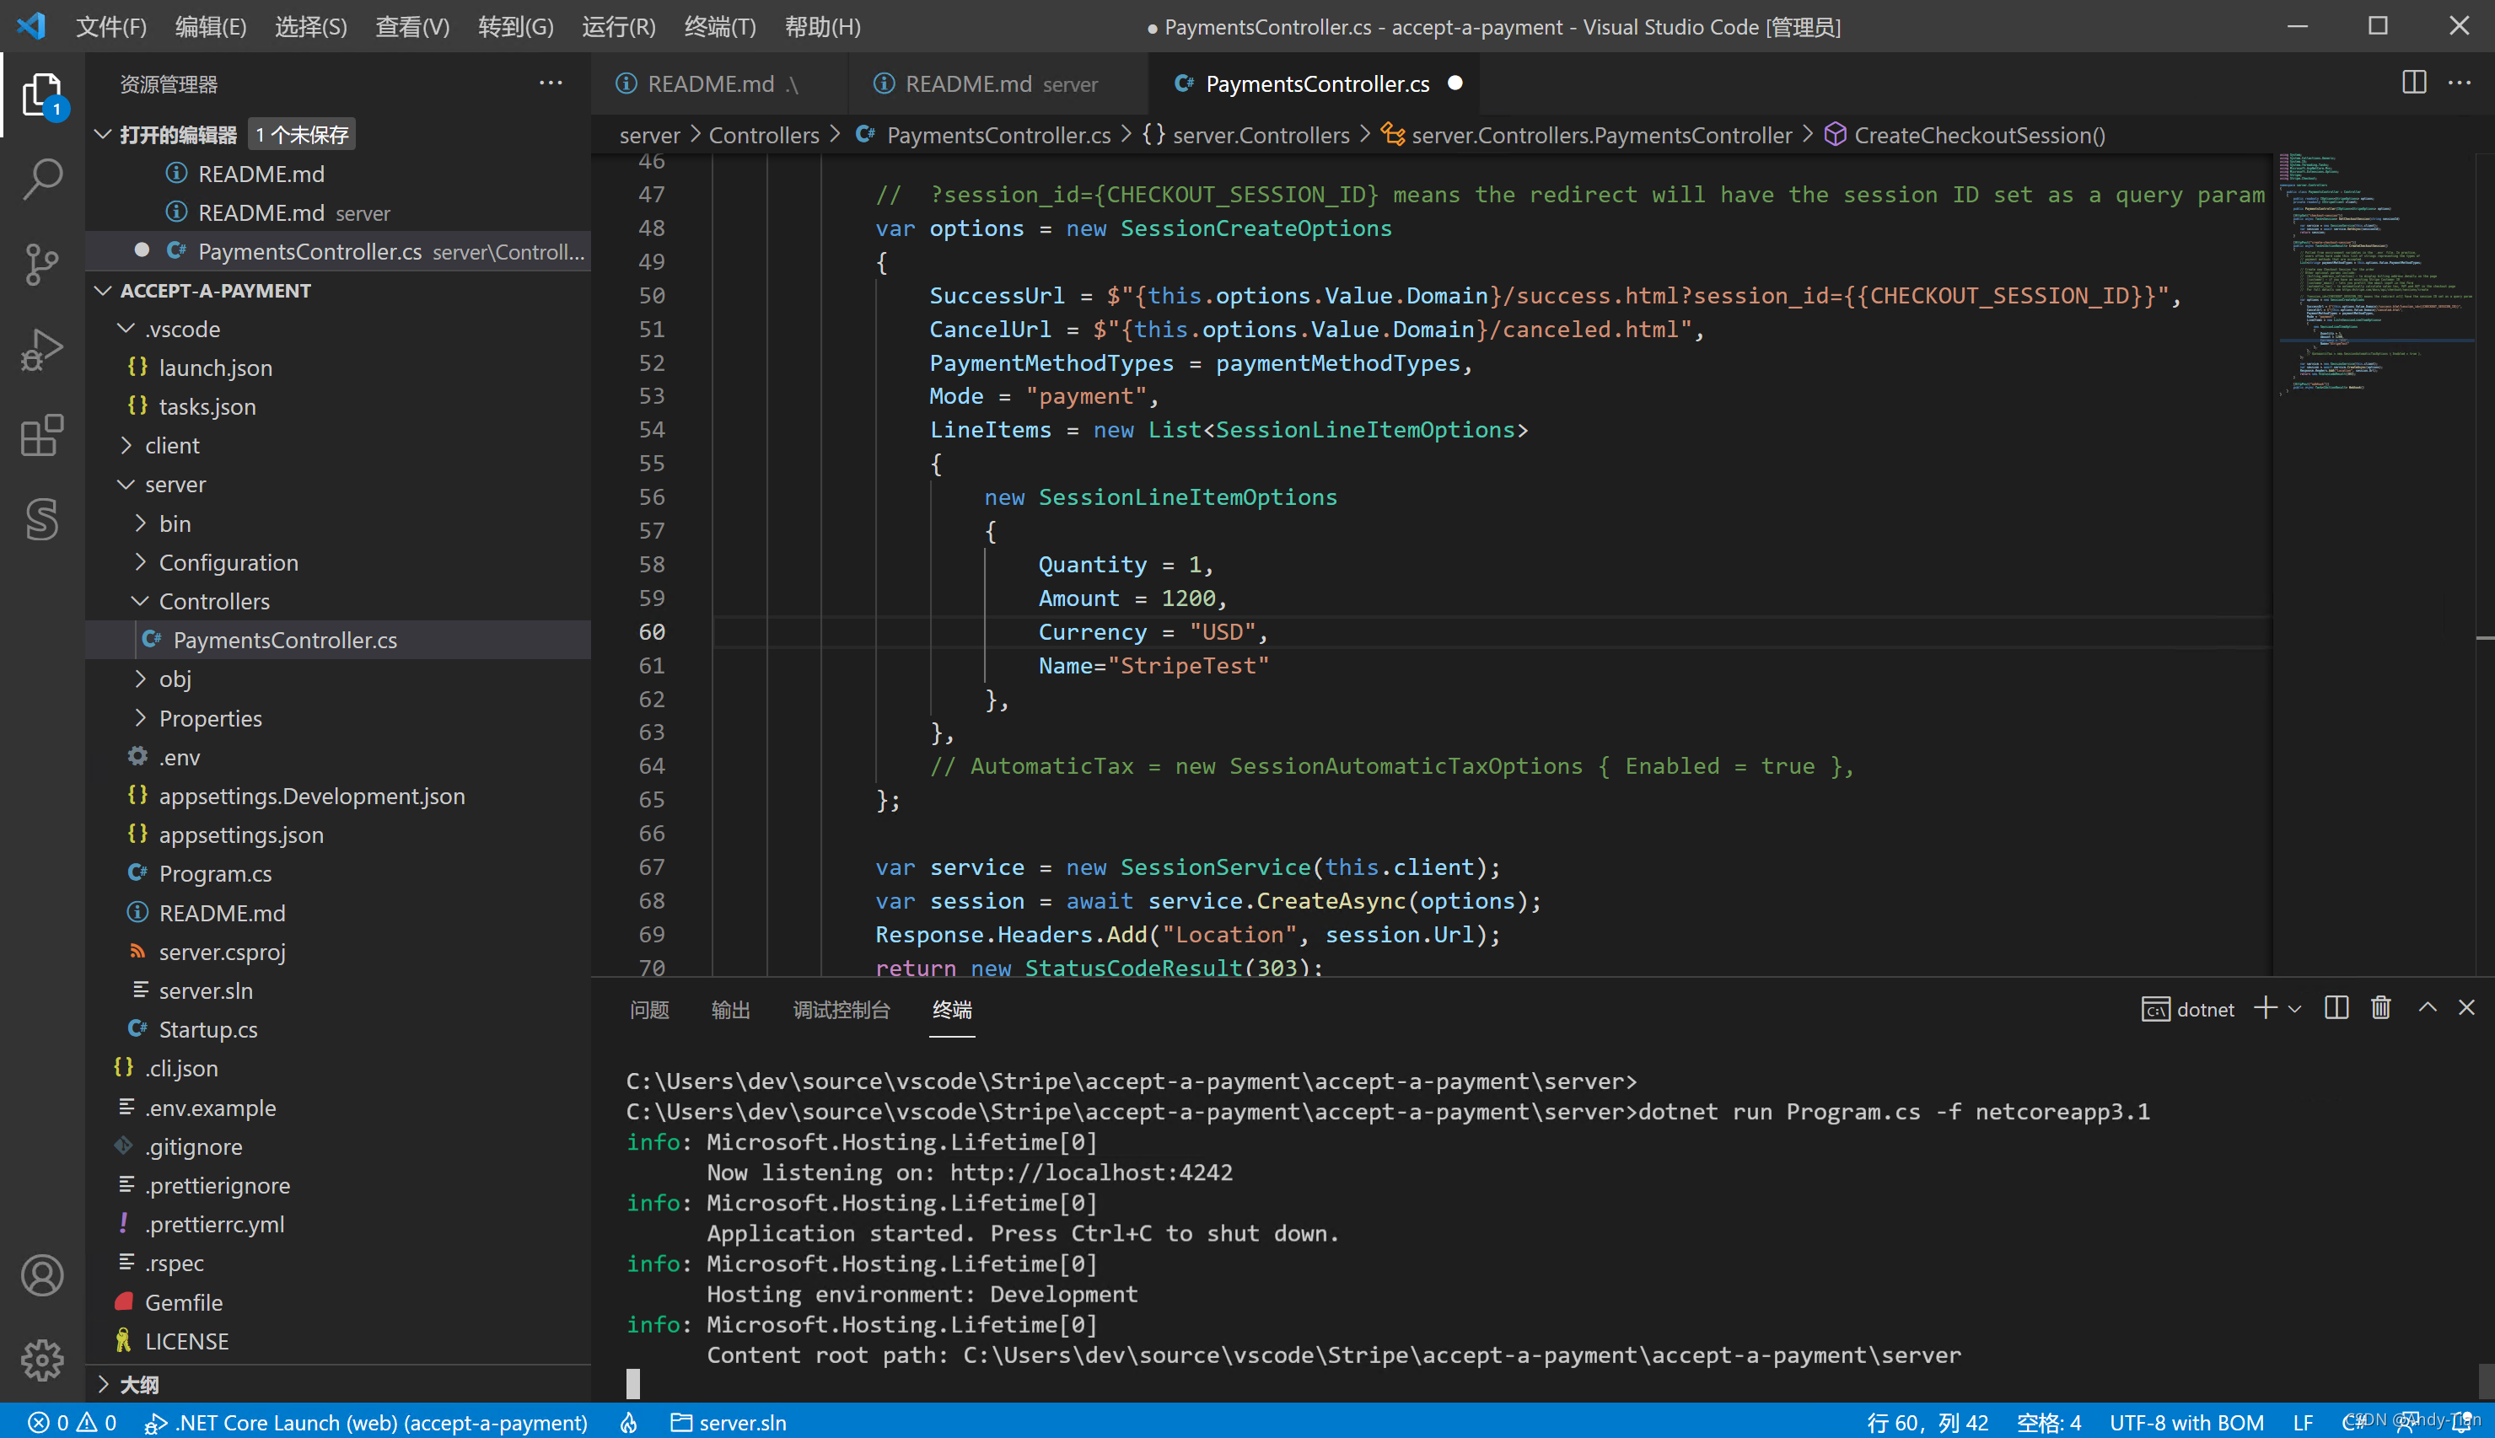Collapse the Controllers folder

pyautogui.click(x=140, y=600)
